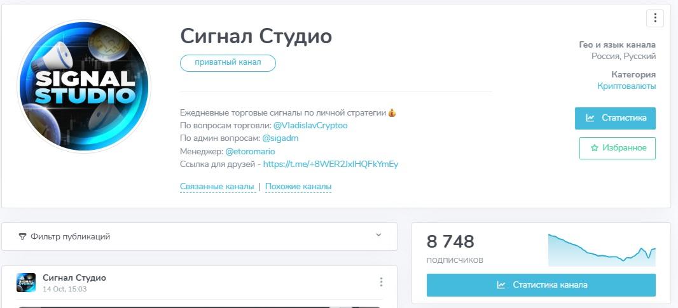
Task: Open the three-dot menu in channel header
Action: pos(654,18)
